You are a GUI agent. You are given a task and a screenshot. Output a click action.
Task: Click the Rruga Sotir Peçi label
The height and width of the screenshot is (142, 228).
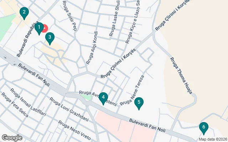click(70, 16)
